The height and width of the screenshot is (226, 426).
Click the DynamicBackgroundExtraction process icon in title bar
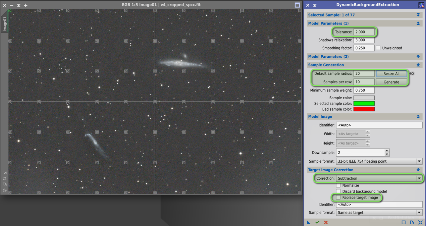pyautogui.click(x=421, y=5)
